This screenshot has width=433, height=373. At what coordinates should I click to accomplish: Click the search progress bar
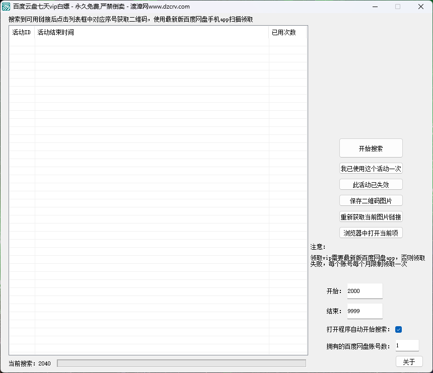click(x=181, y=363)
